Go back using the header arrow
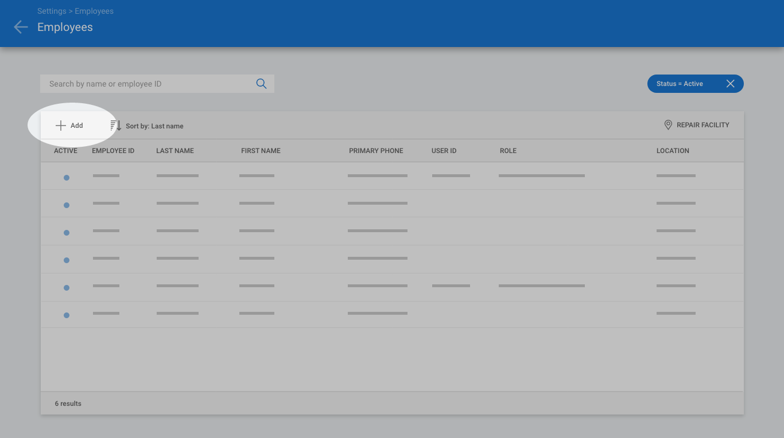 click(21, 27)
